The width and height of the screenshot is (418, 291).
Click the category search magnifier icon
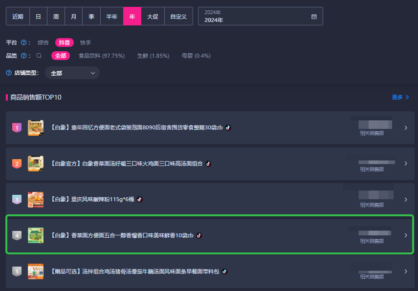pyautogui.click(x=39, y=56)
